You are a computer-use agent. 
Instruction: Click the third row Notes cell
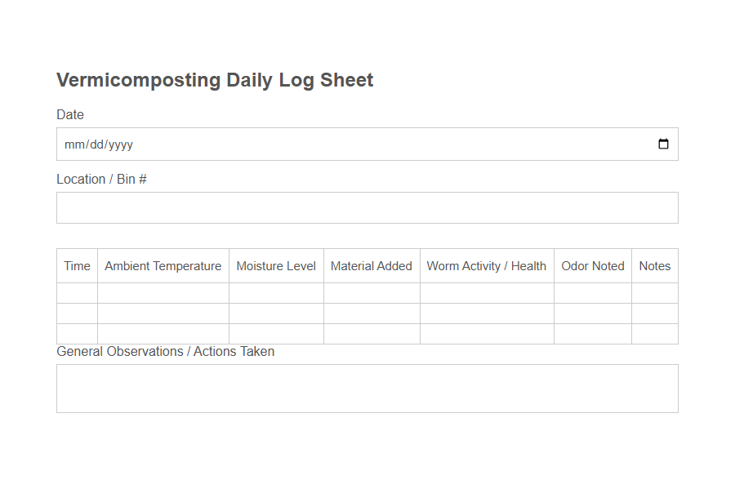pyautogui.click(x=654, y=334)
